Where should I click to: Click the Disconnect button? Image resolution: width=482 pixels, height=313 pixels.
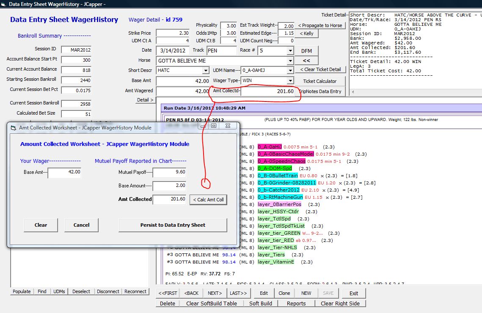[x=108, y=291]
